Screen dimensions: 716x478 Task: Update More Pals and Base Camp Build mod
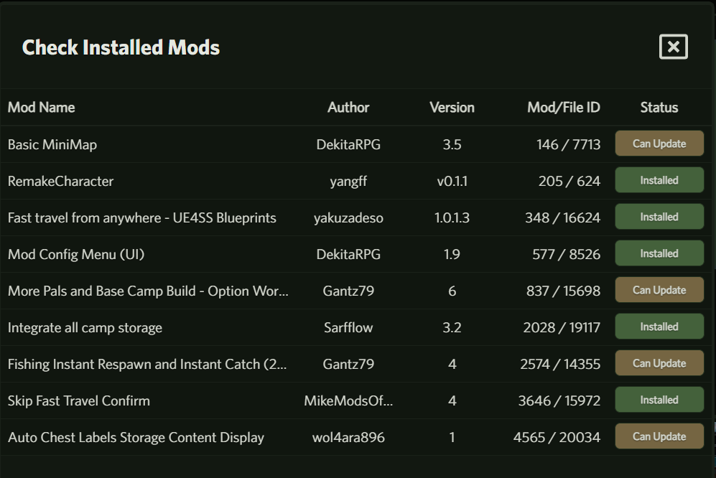(659, 290)
